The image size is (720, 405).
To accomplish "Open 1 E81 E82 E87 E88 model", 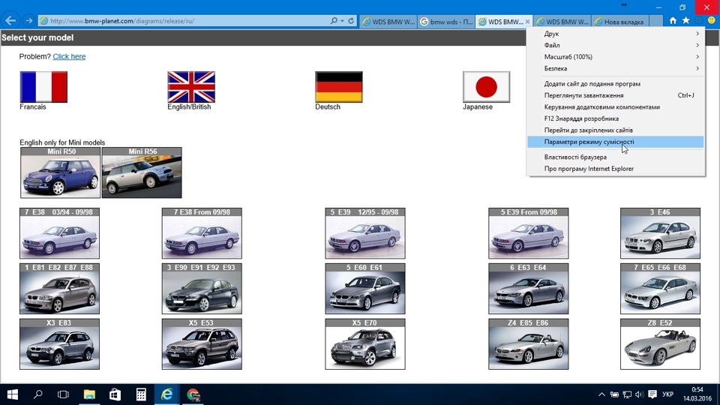I will pyautogui.click(x=59, y=289).
